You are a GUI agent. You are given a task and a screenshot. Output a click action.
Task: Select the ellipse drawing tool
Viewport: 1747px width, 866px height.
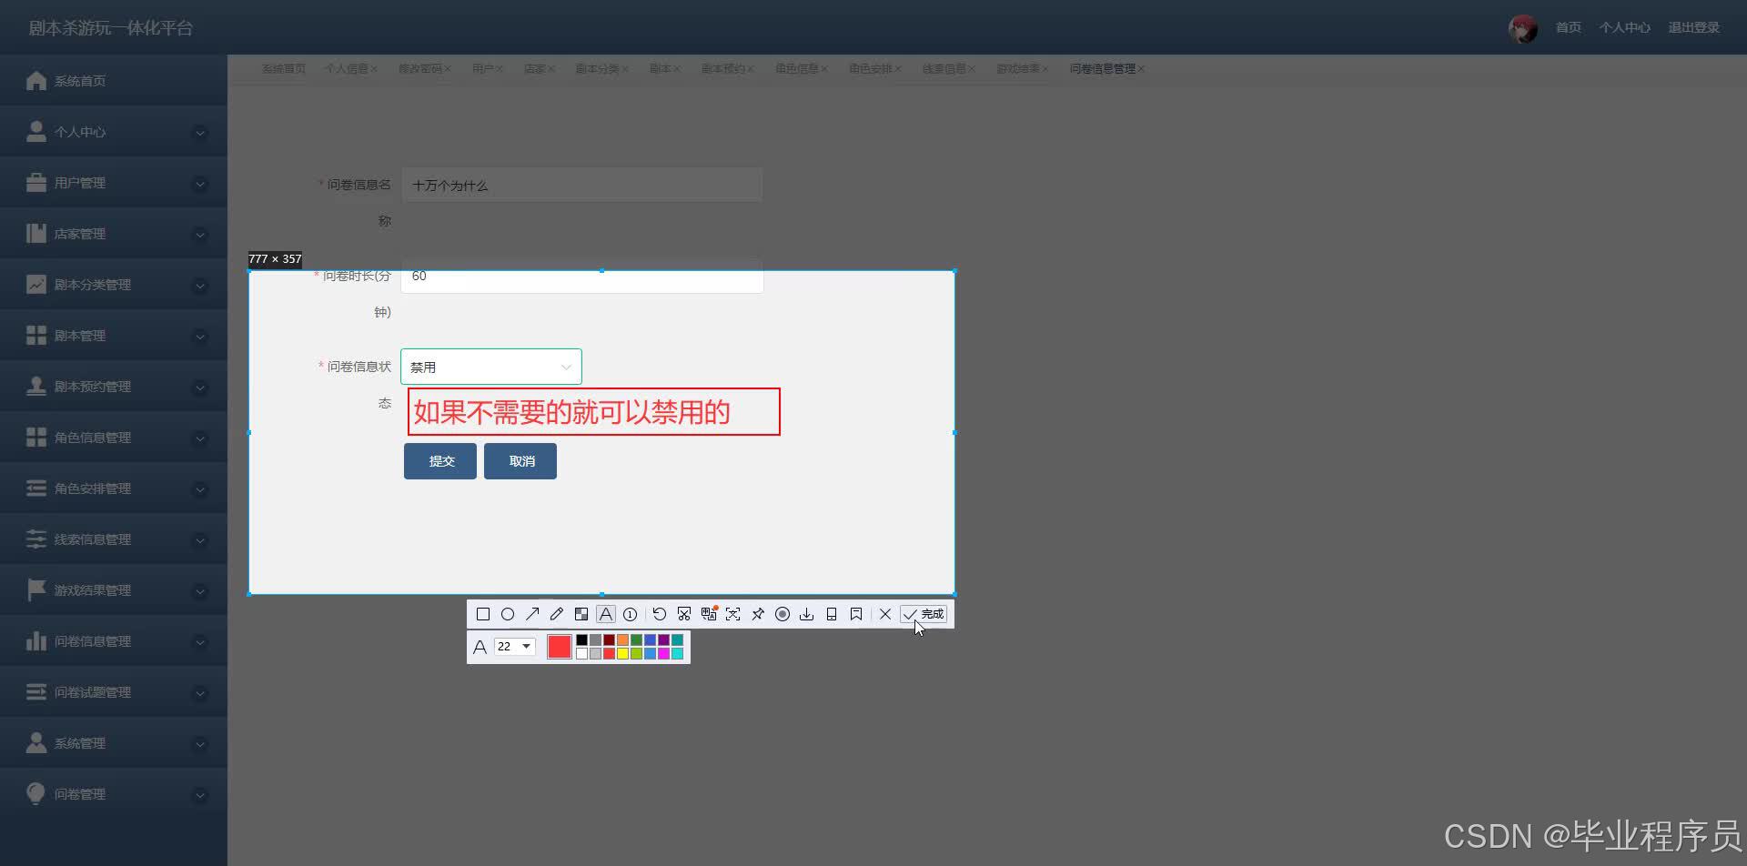click(x=508, y=614)
